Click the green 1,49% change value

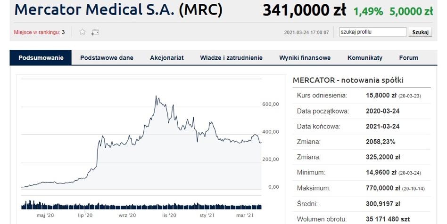point(368,11)
